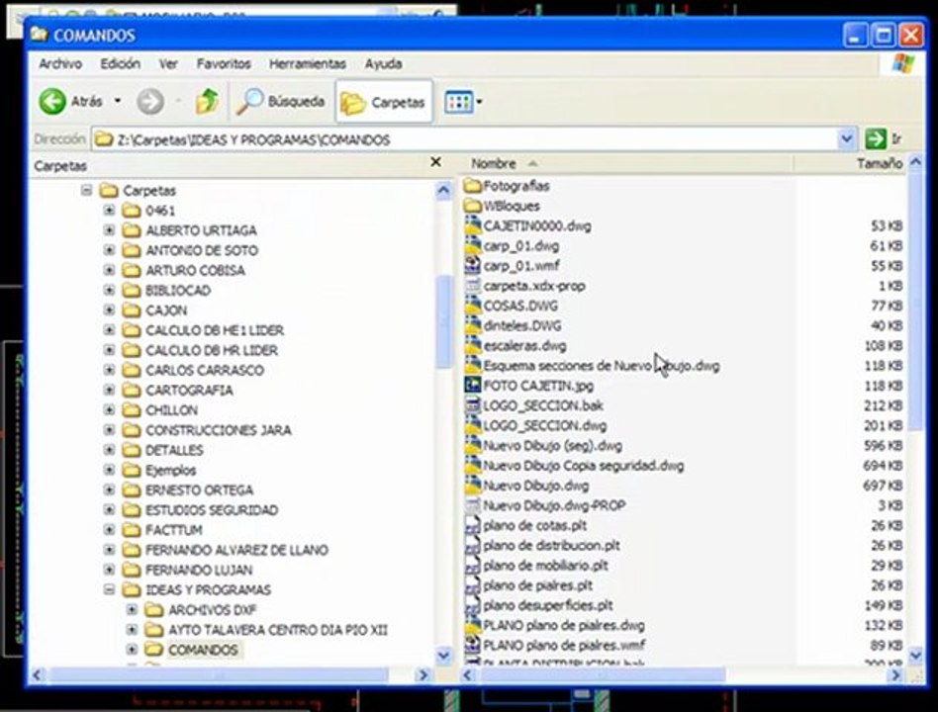Click the COSAS.DWG file icon
Image resolution: width=938 pixels, height=712 pixels.
(x=473, y=306)
